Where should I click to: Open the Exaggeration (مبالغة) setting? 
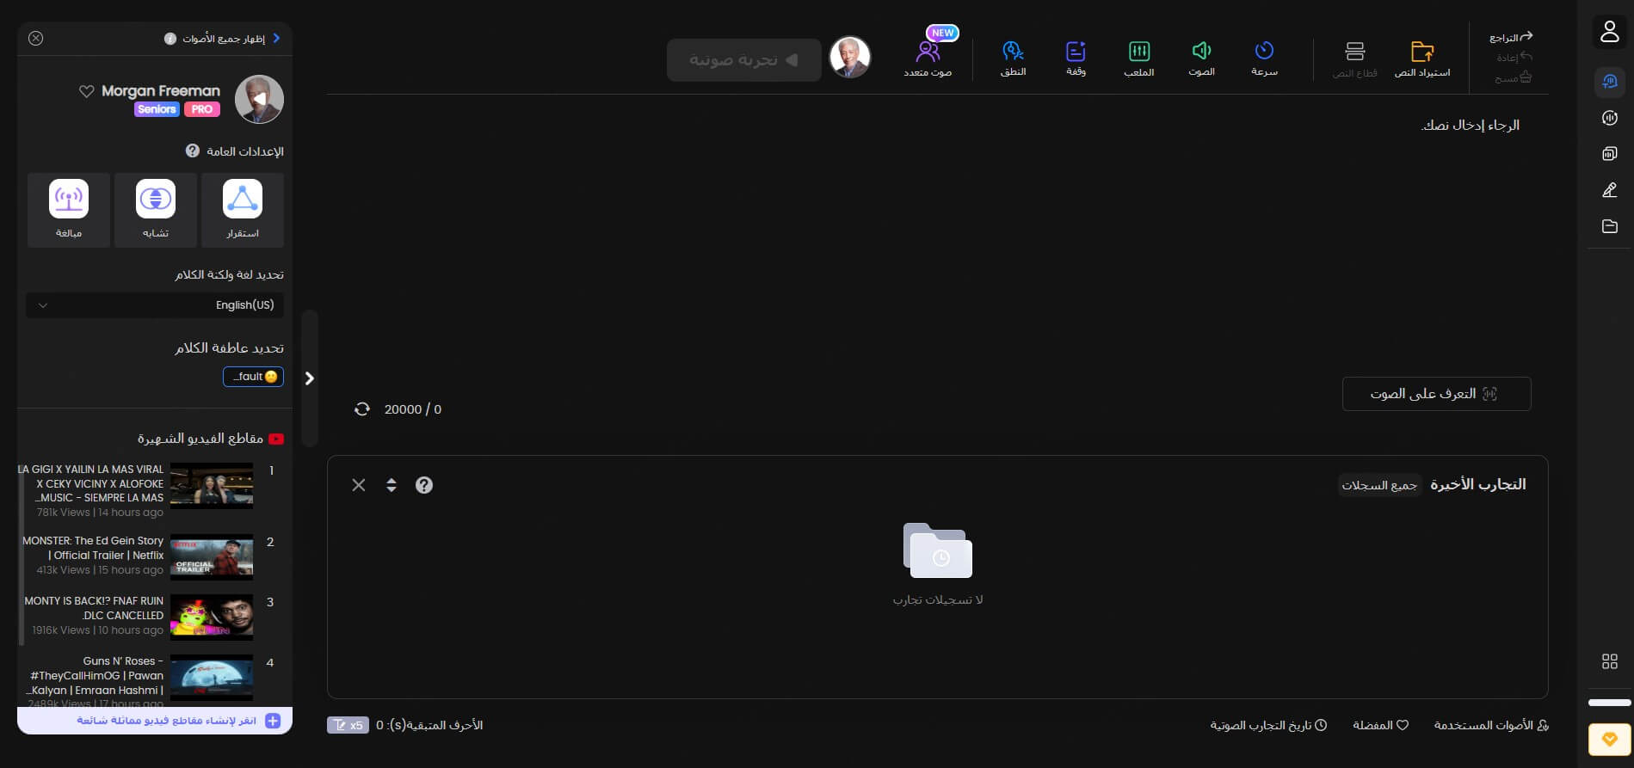pos(69,200)
